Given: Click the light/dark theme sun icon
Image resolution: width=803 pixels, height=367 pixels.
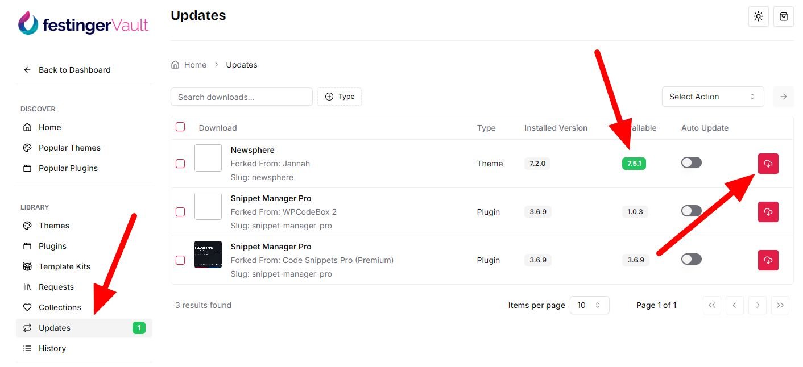Looking at the screenshot, I should click(x=758, y=16).
